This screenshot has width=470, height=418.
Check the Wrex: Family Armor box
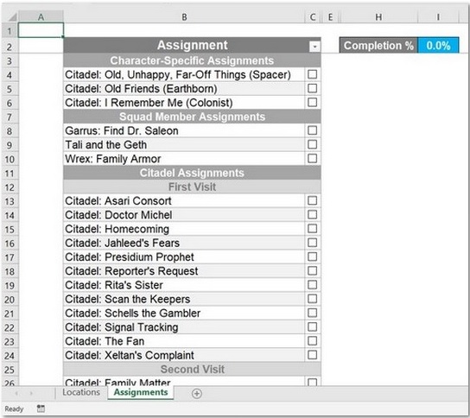312,159
